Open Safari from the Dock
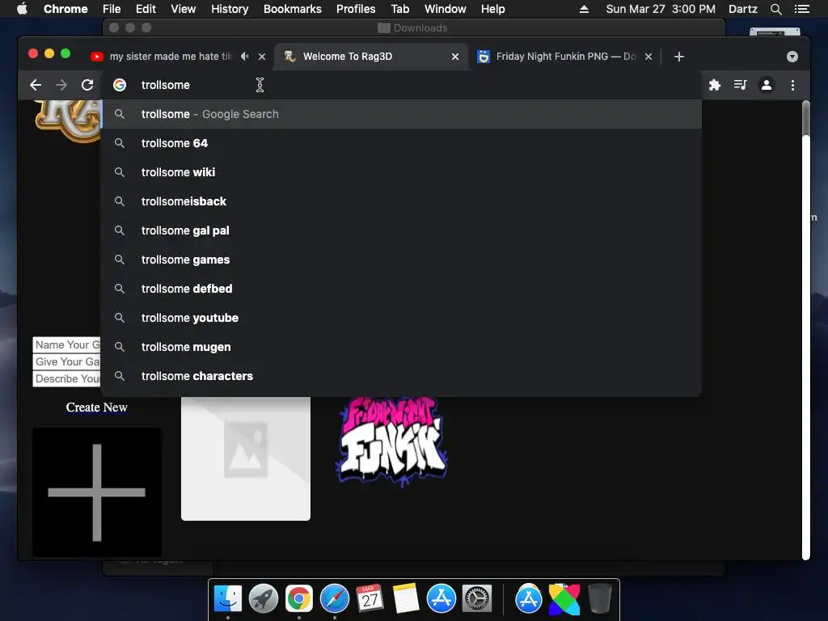828x621 pixels. 335,599
